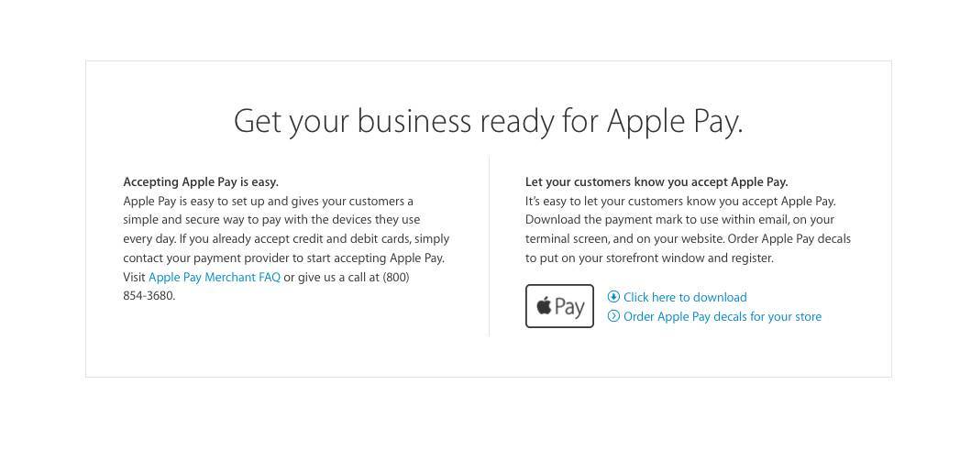Image resolution: width=971 pixels, height=461 pixels.
Task: Click the line starting 'every day. If you already'
Action: [286, 239]
